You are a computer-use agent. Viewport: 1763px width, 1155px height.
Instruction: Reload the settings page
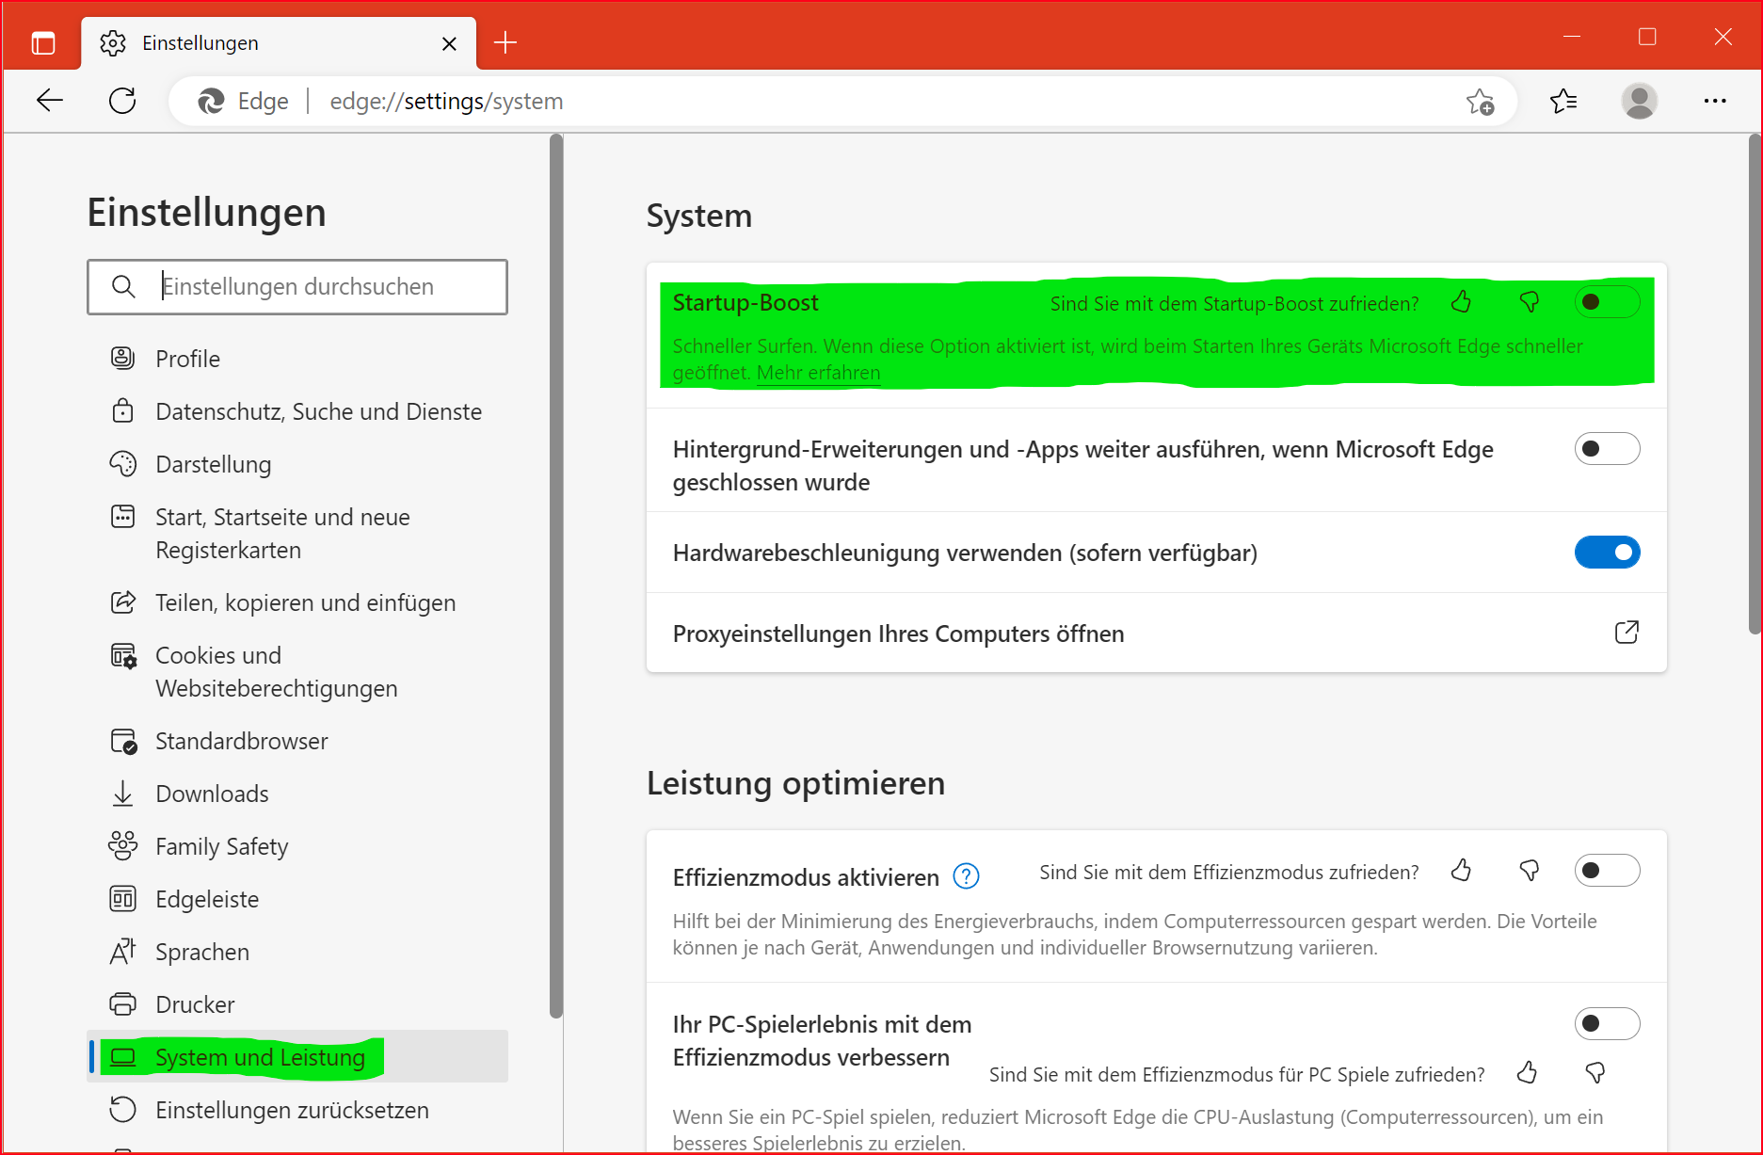point(122,100)
